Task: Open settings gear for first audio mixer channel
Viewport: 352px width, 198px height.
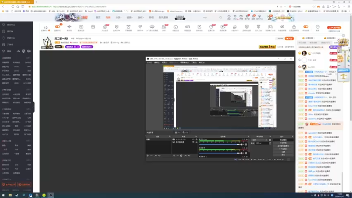Action: (246, 145)
